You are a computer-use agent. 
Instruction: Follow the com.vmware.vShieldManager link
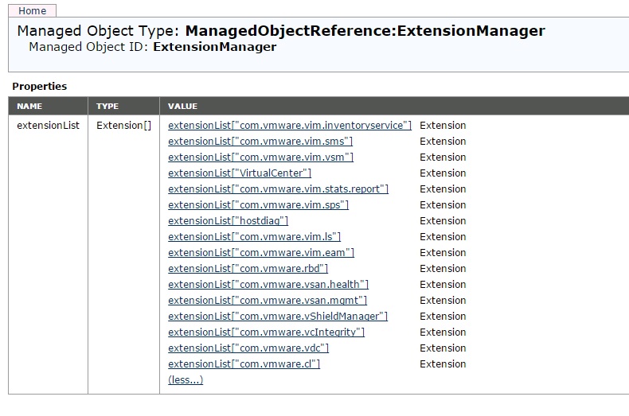point(278,317)
